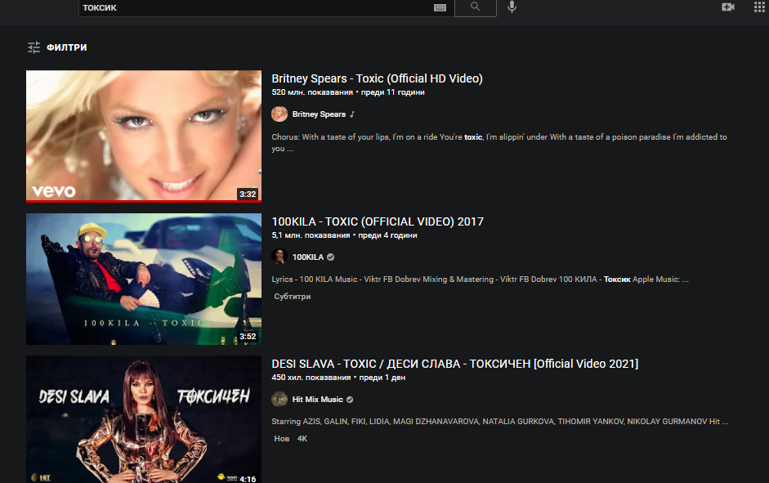This screenshot has height=483, width=769.
Task: Open the filters slider icon
Action: tap(34, 47)
